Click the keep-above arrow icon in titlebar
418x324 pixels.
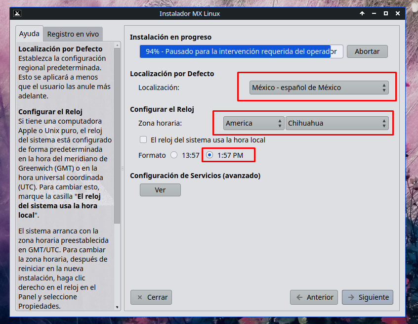pos(362,13)
